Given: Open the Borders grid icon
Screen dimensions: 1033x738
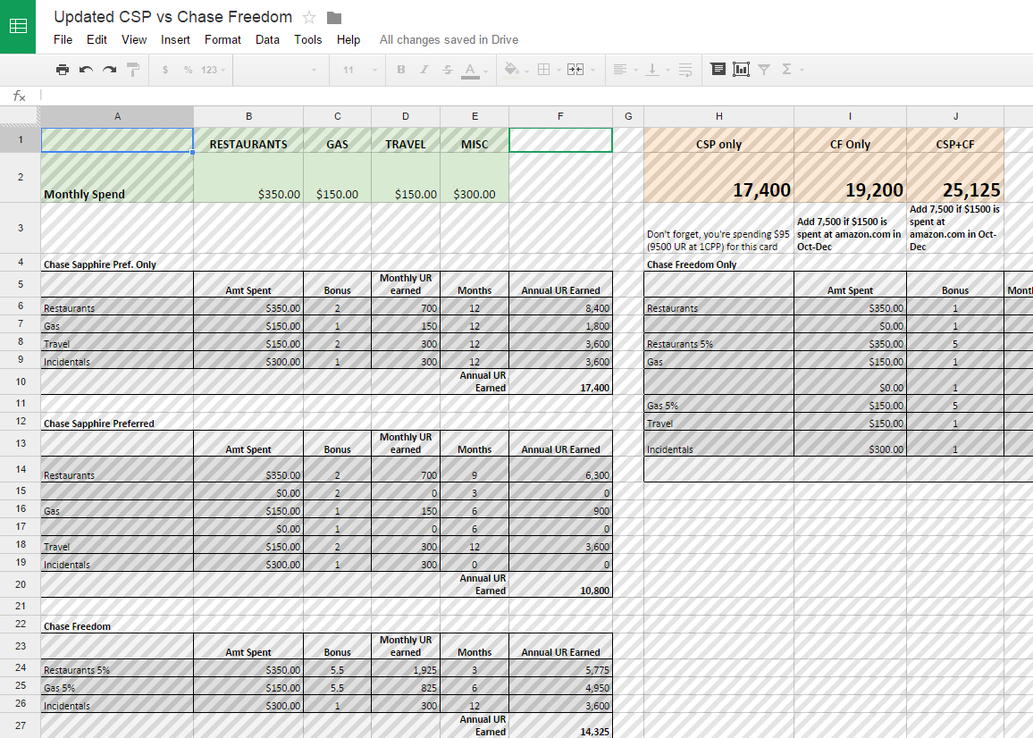Looking at the screenshot, I should coord(544,69).
